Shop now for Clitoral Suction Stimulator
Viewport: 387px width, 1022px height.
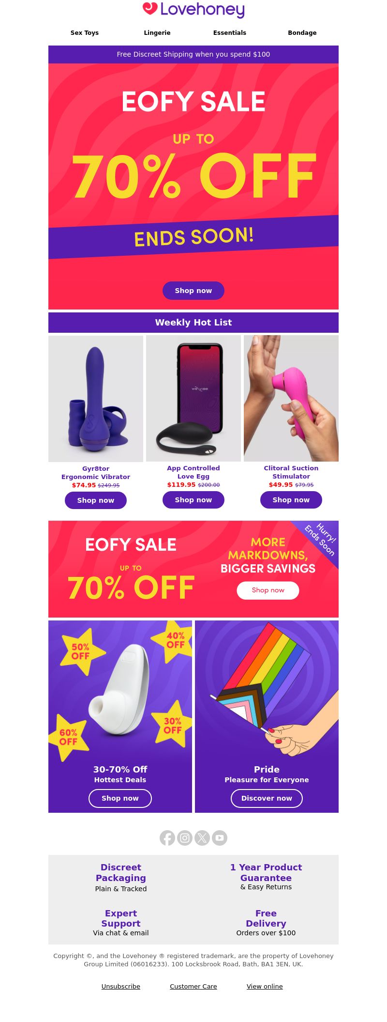pos(291,500)
